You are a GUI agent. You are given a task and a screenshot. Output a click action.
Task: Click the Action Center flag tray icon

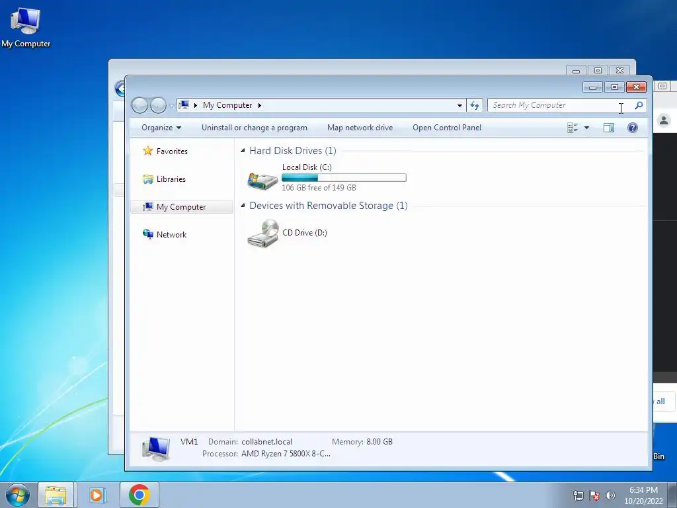(594, 495)
